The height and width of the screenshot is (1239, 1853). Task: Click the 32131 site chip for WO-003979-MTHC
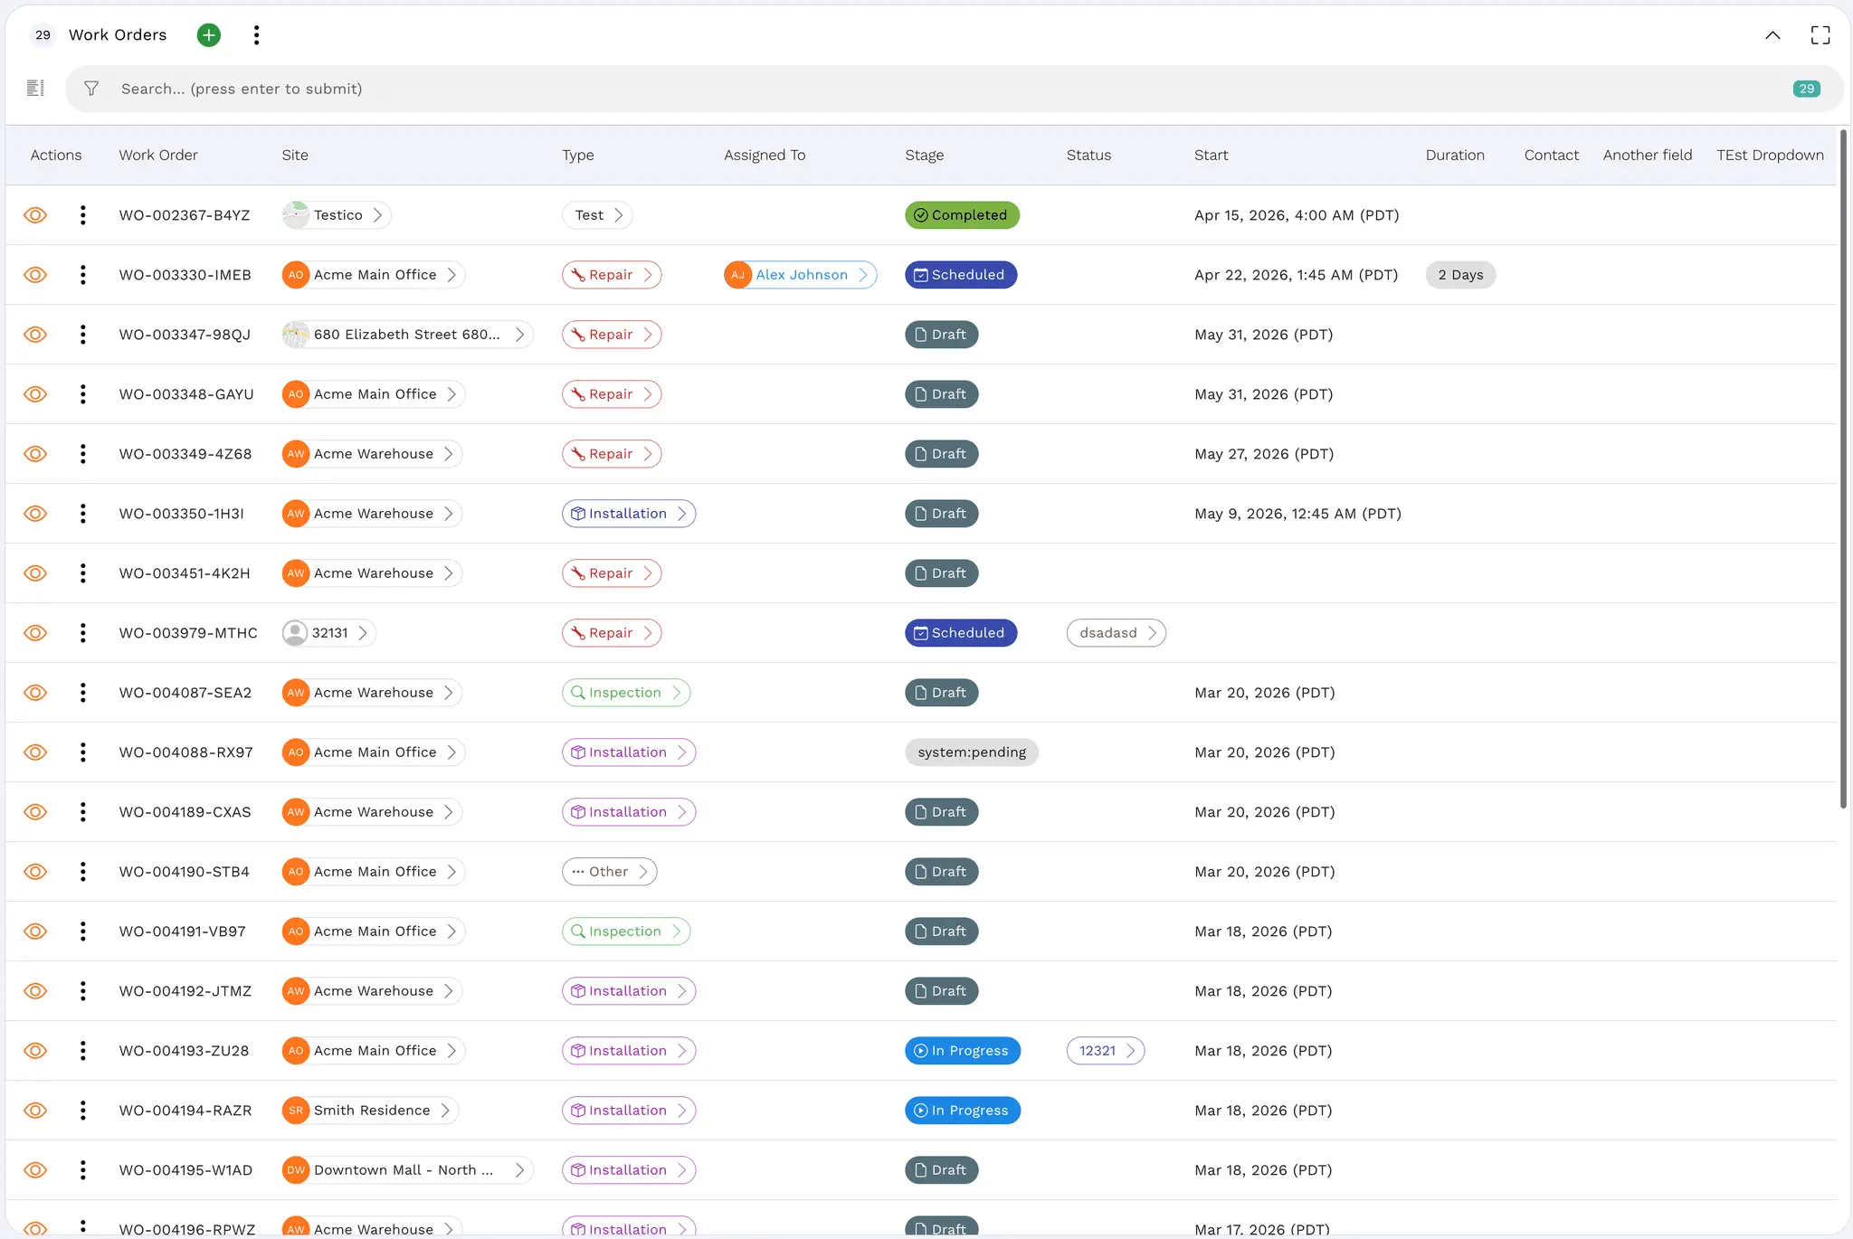pyautogui.click(x=328, y=633)
